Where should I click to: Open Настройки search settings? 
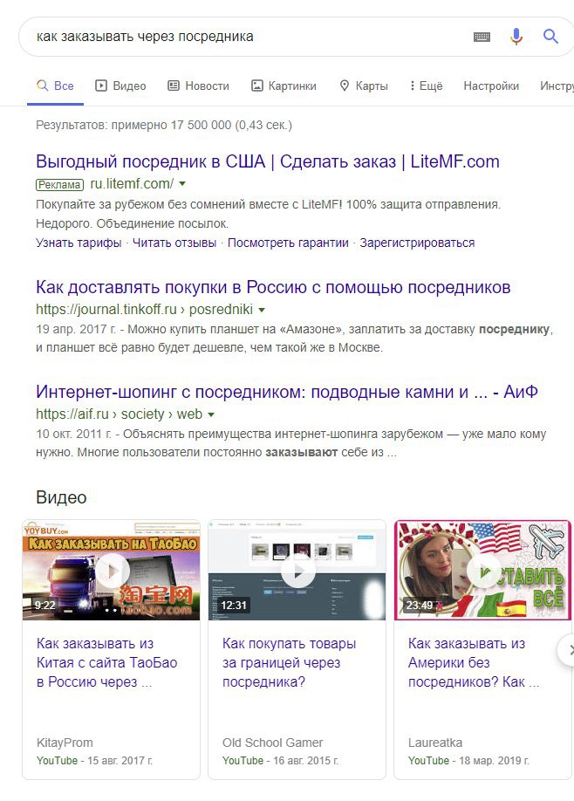[x=491, y=86]
